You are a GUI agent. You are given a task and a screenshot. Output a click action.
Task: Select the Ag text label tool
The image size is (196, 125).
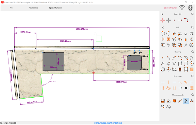click(x=169, y=106)
